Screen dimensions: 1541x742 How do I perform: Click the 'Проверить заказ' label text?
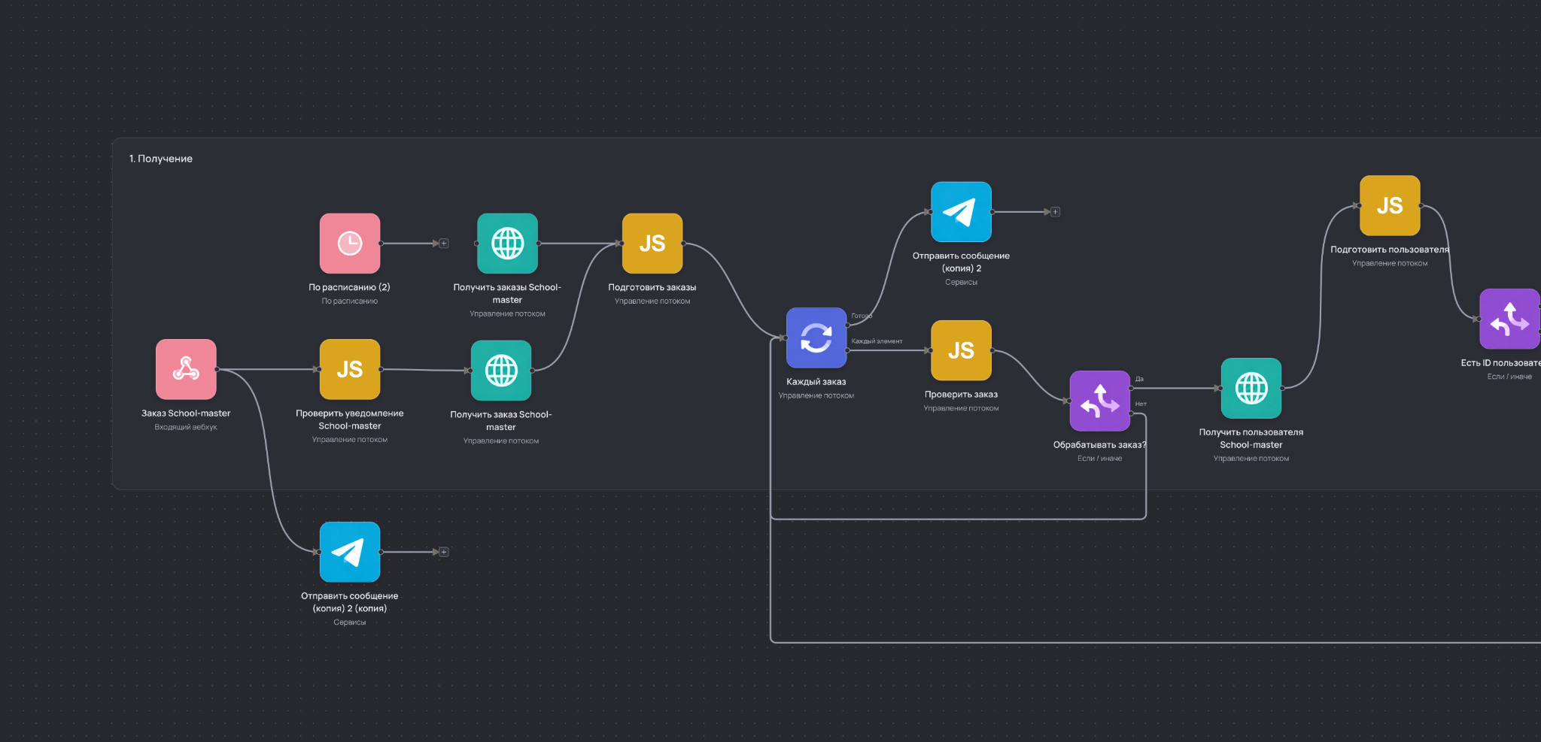click(961, 394)
